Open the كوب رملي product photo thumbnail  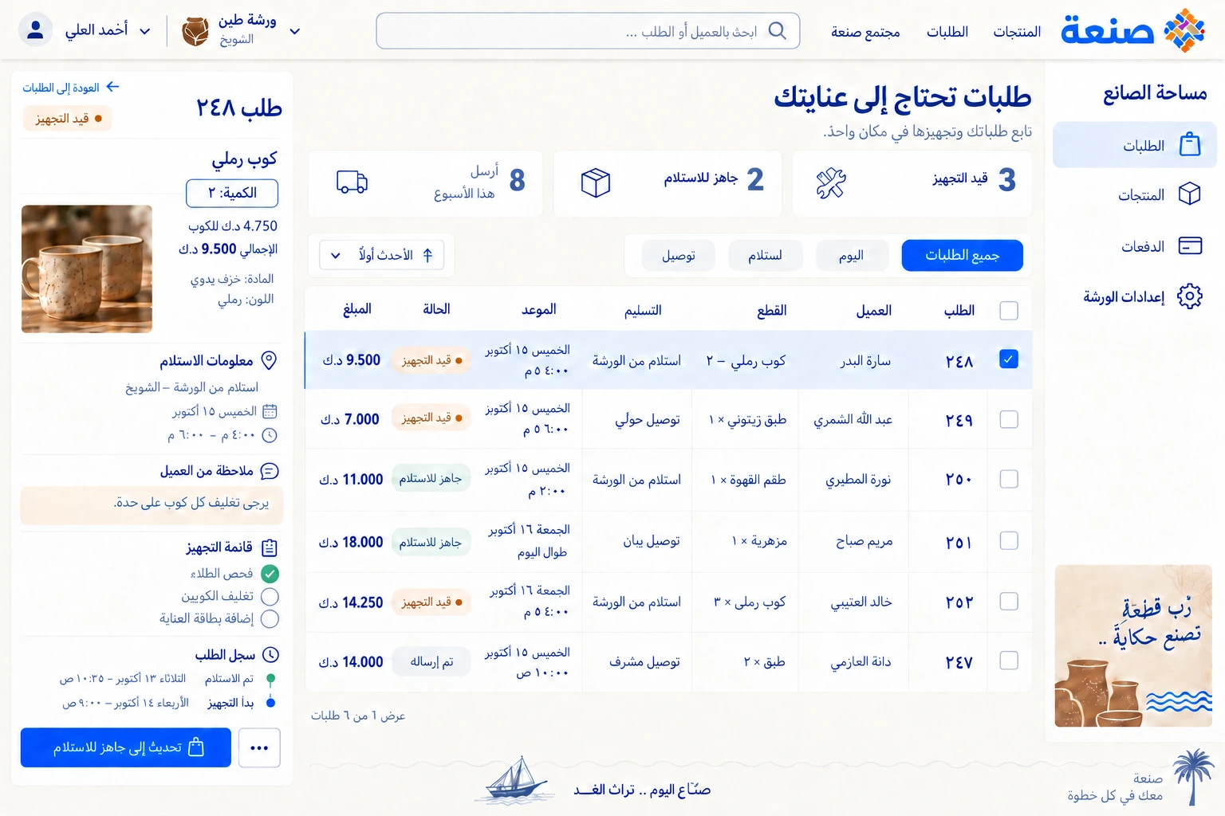(x=87, y=269)
